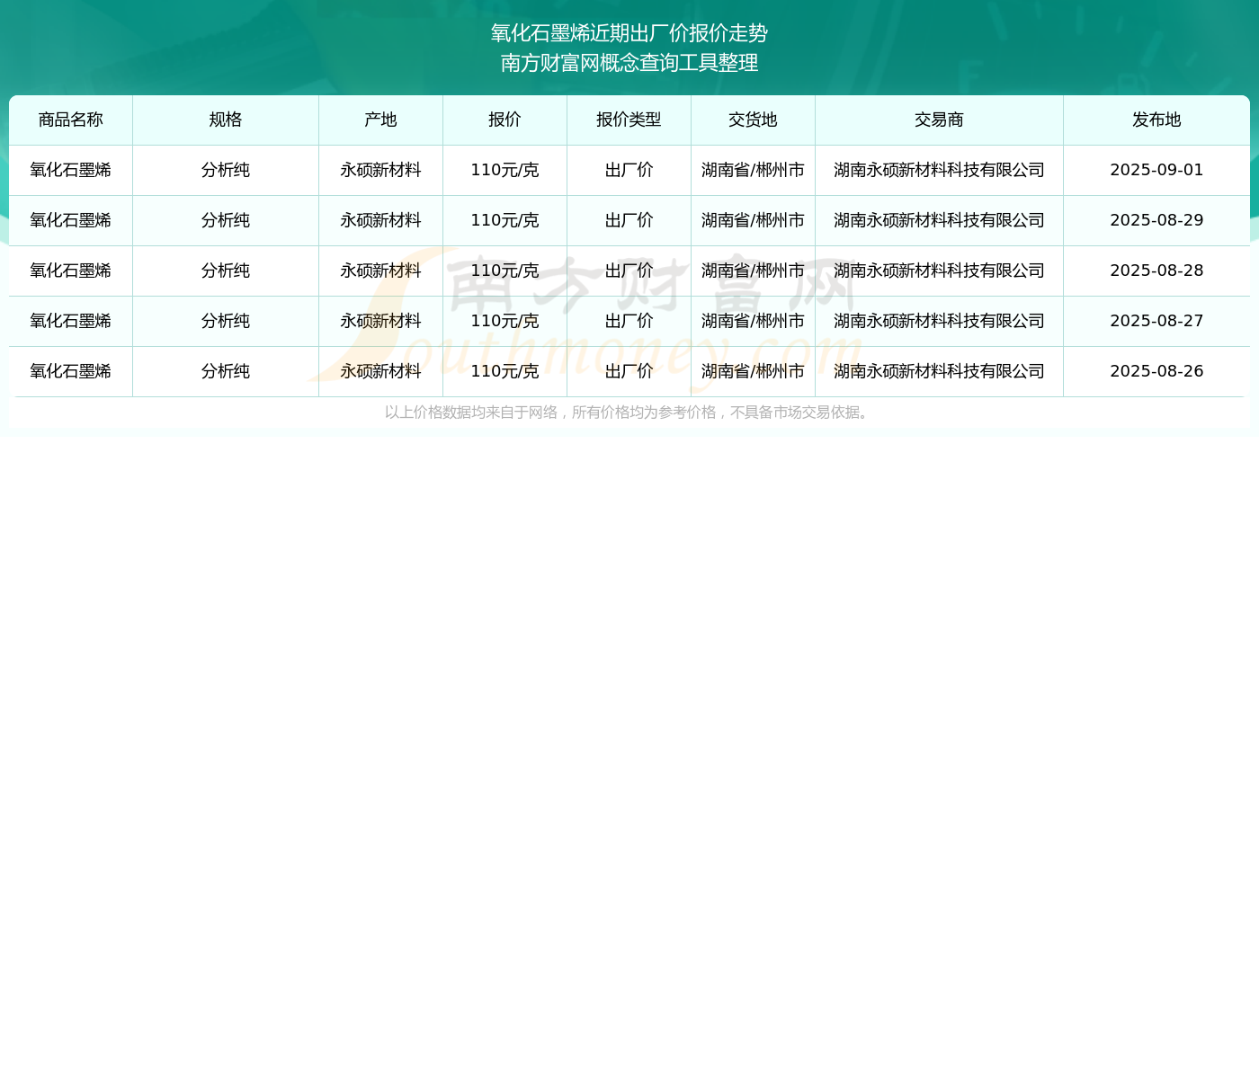
Task: Click 氧化石墨烯 in the 2025-08-29 row
Action: [71, 220]
